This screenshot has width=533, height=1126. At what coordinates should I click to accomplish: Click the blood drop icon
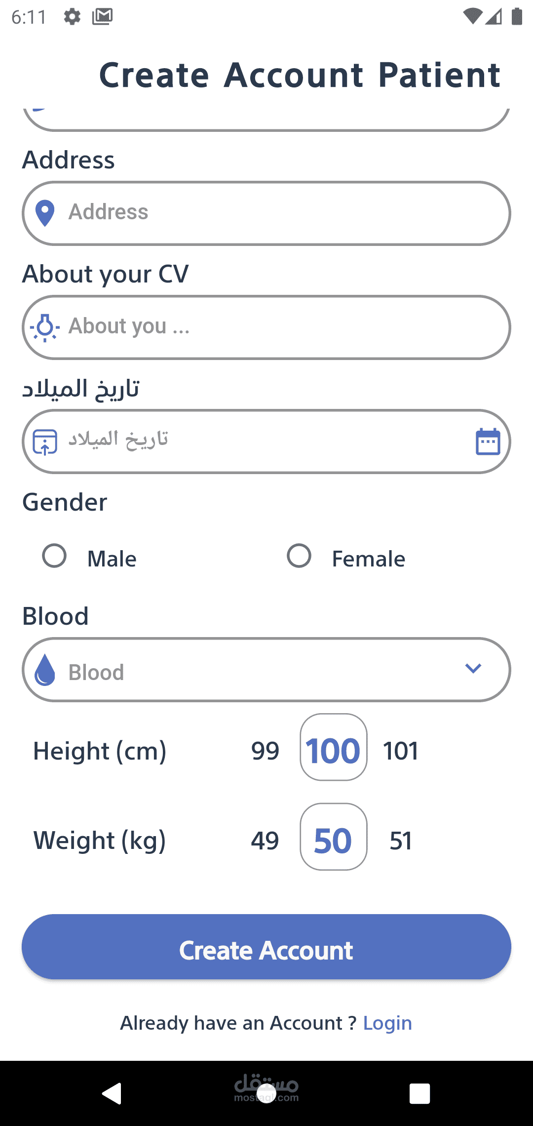tap(45, 670)
